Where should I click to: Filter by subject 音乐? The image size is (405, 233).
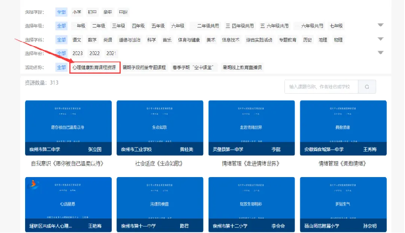pyautogui.click(x=167, y=40)
